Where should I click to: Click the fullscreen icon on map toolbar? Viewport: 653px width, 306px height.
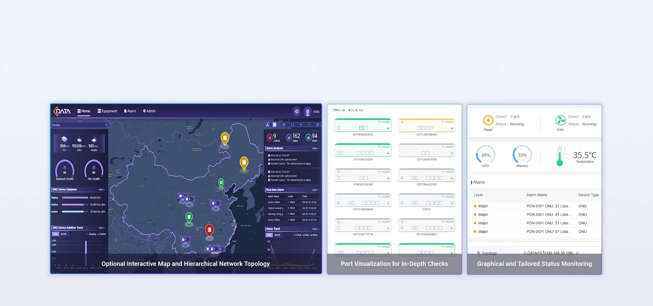(x=292, y=125)
